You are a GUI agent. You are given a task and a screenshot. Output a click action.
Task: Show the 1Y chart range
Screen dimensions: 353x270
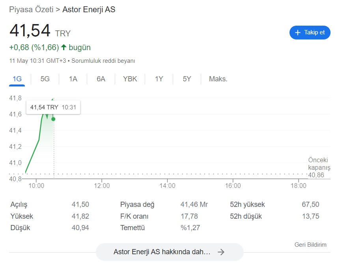(159, 79)
